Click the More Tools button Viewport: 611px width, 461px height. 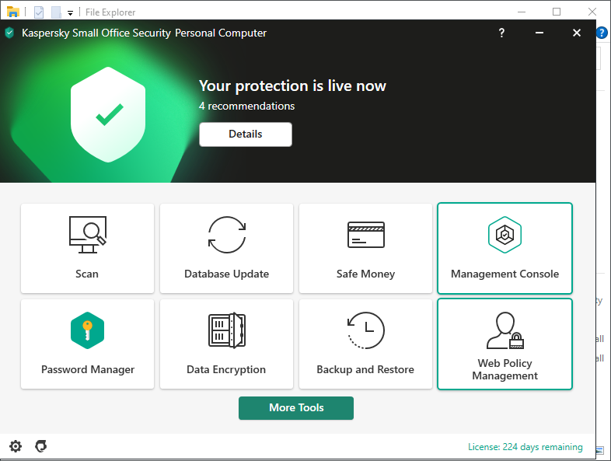click(296, 408)
